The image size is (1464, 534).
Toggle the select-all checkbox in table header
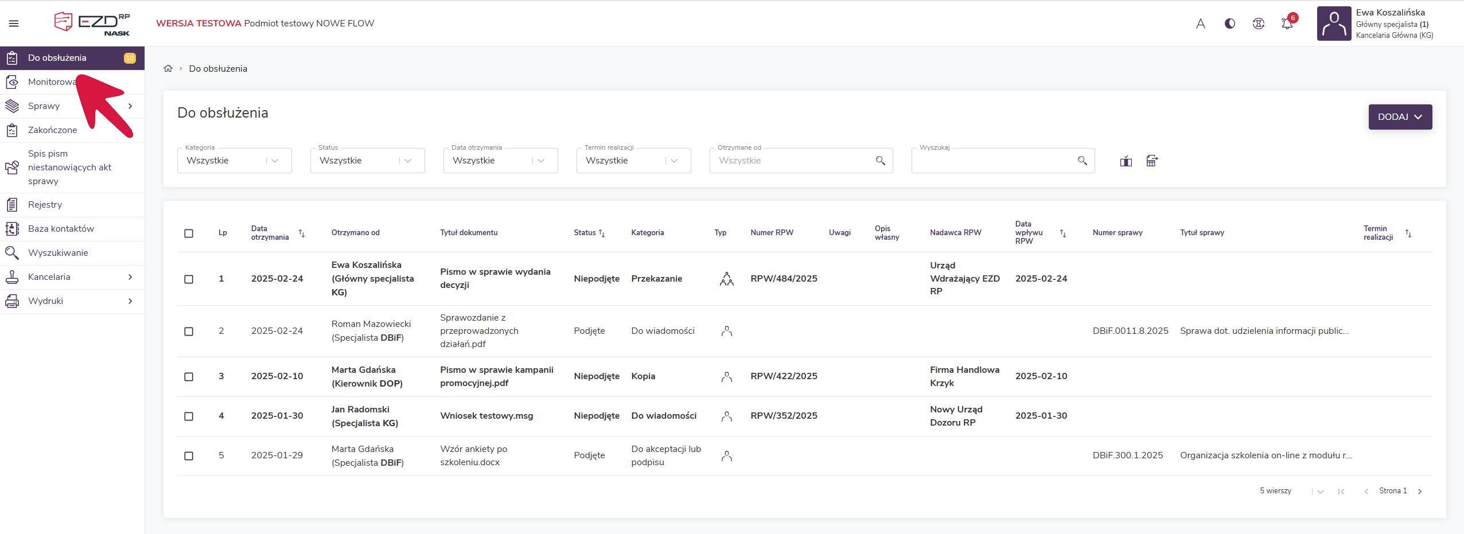tap(189, 233)
